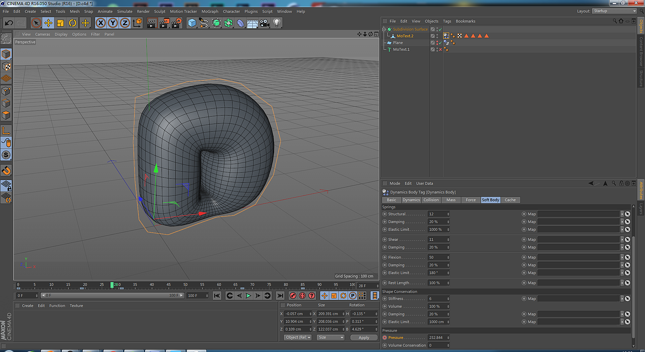Collapse the Subdivision Surface hierarchy

384,29
